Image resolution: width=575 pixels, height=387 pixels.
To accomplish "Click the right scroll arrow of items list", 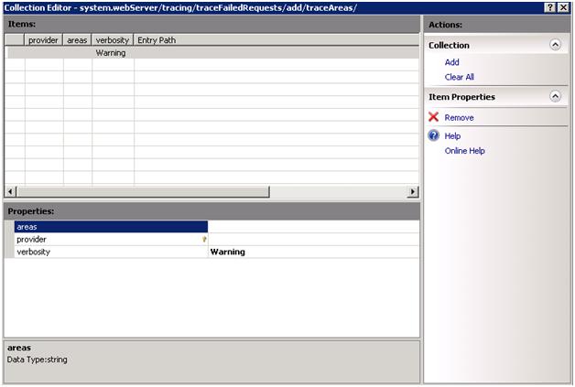I will pyautogui.click(x=413, y=191).
